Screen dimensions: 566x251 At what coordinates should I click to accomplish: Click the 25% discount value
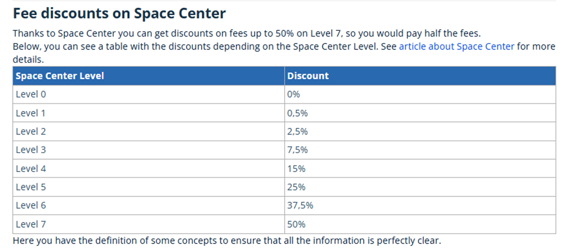click(296, 187)
